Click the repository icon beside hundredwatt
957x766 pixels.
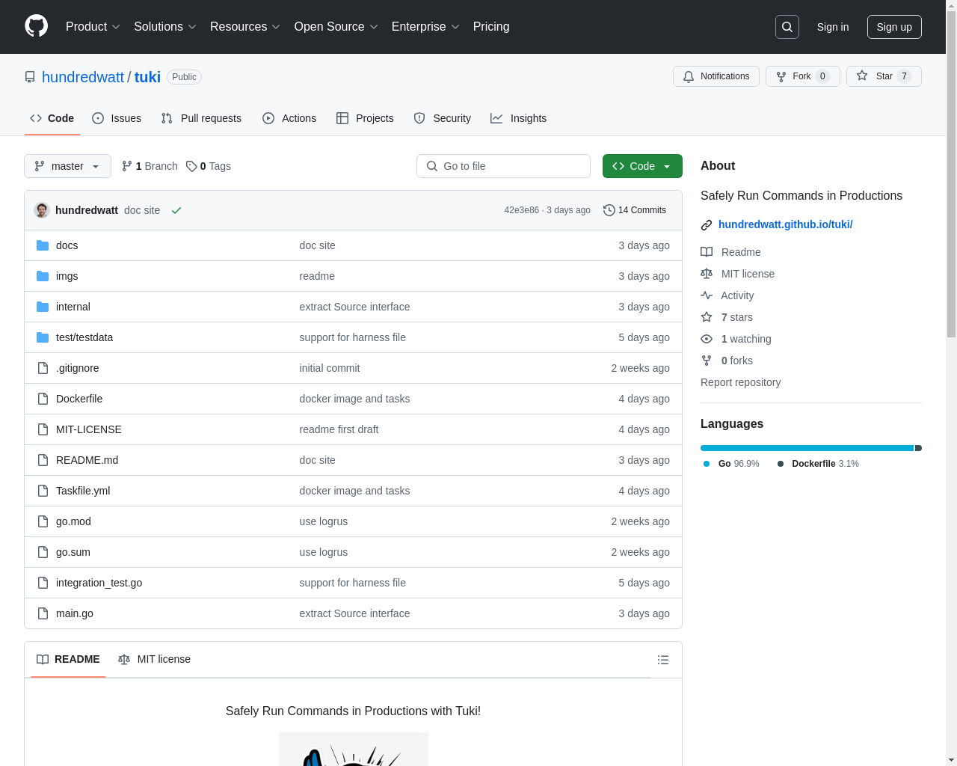tap(30, 77)
